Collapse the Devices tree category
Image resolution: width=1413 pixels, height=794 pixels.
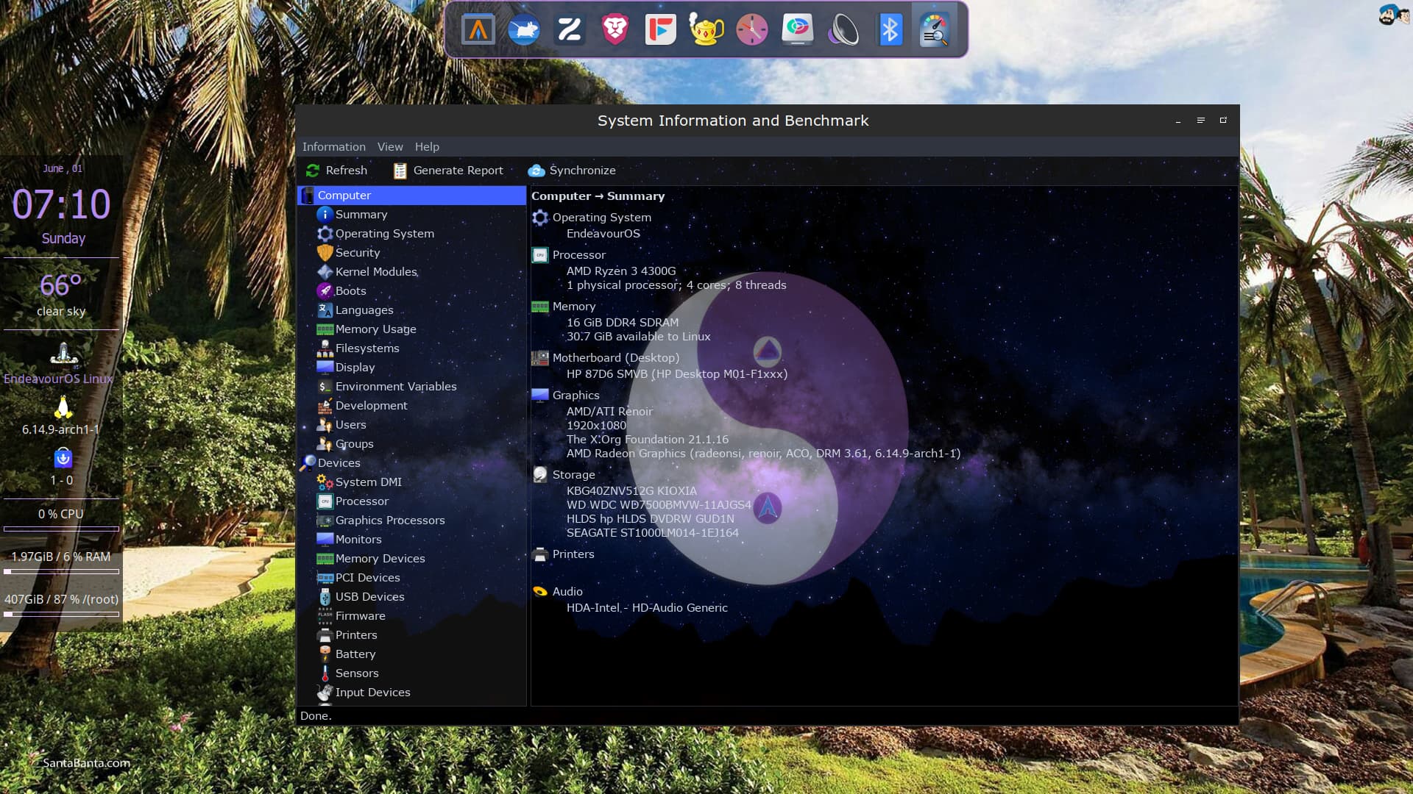339,462
